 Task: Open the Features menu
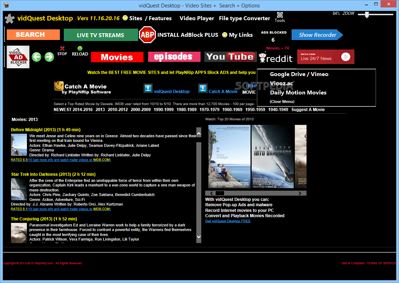click(x=160, y=18)
